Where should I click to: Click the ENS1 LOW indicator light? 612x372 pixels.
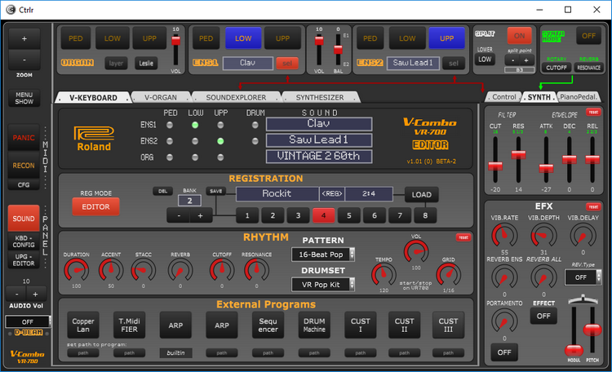(x=195, y=125)
